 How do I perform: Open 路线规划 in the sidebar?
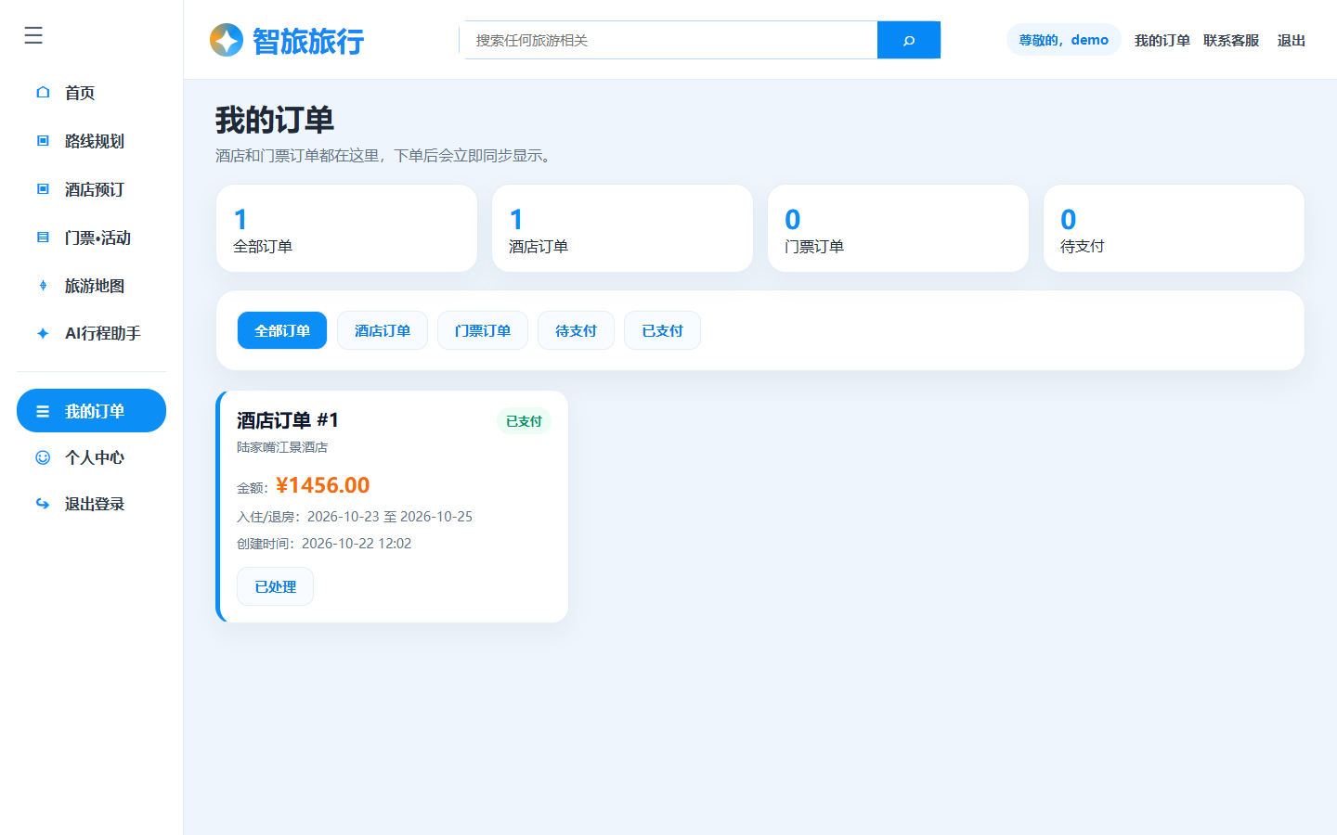pyautogui.click(x=91, y=140)
